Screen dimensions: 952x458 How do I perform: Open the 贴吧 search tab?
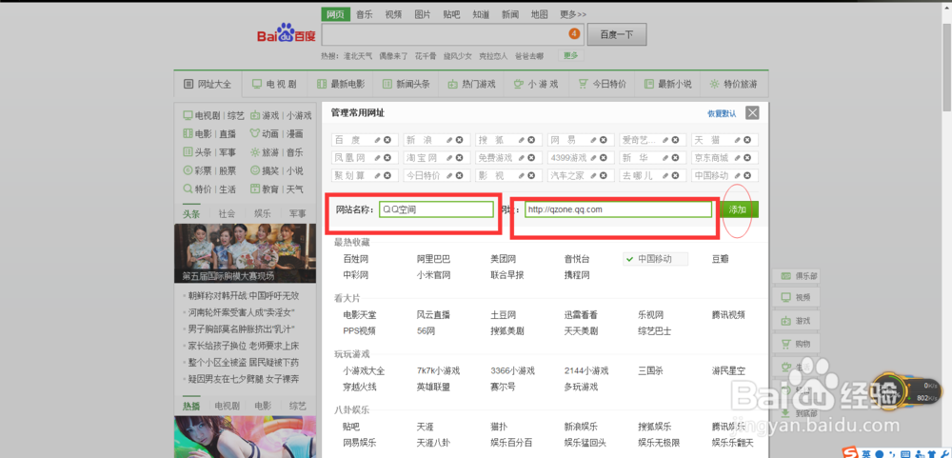click(x=451, y=14)
